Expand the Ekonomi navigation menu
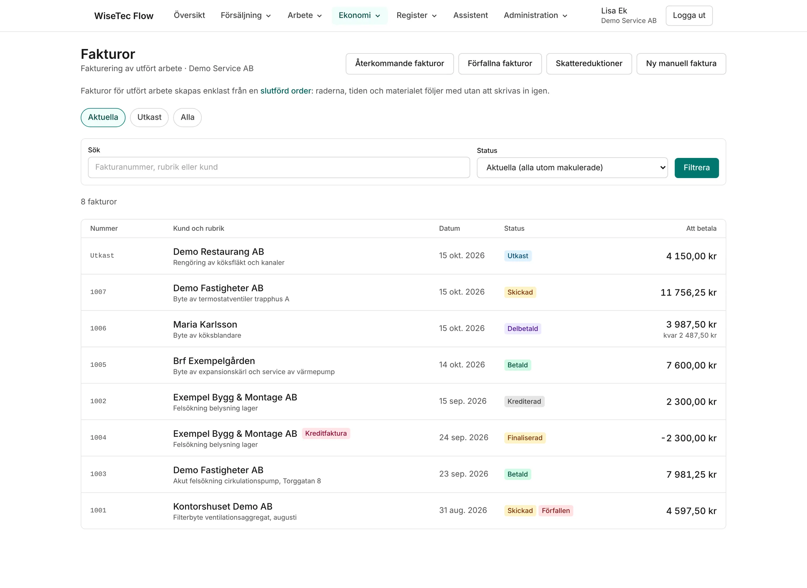 359,16
